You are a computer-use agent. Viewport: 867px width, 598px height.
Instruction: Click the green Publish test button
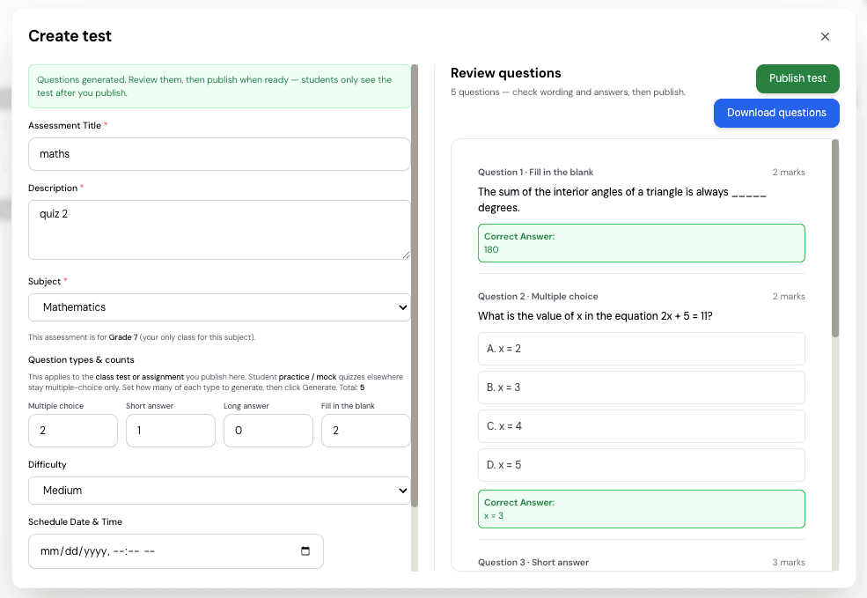(797, 78)
